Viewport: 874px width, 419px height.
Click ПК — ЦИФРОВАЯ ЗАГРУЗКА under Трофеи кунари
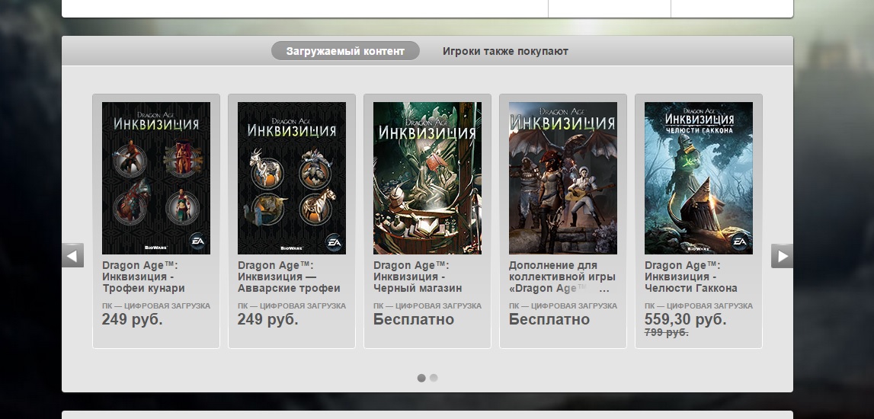coord(156,306)
